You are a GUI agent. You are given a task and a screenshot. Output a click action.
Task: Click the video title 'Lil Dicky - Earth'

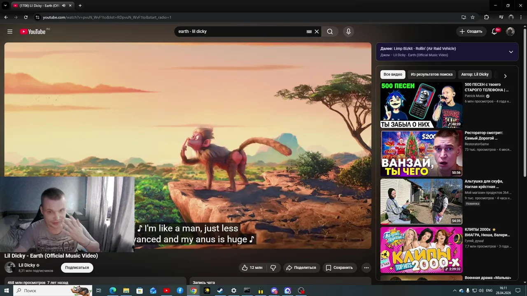(x=51, y=256)
